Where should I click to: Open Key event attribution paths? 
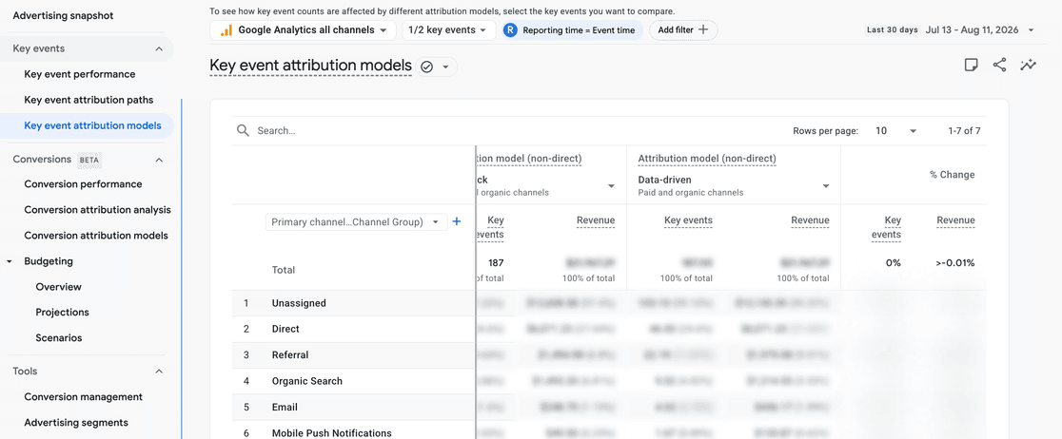[88, 100]
